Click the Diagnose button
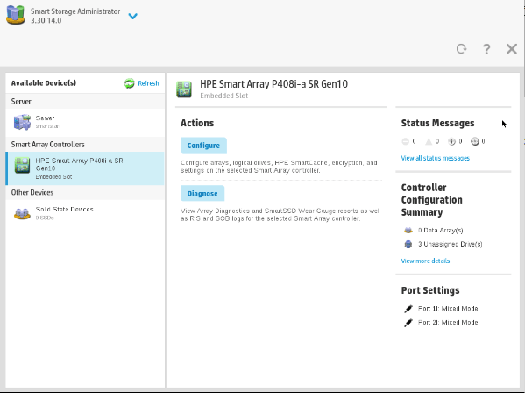The height and width of the screenshot is (393, 525). point(202,194)
